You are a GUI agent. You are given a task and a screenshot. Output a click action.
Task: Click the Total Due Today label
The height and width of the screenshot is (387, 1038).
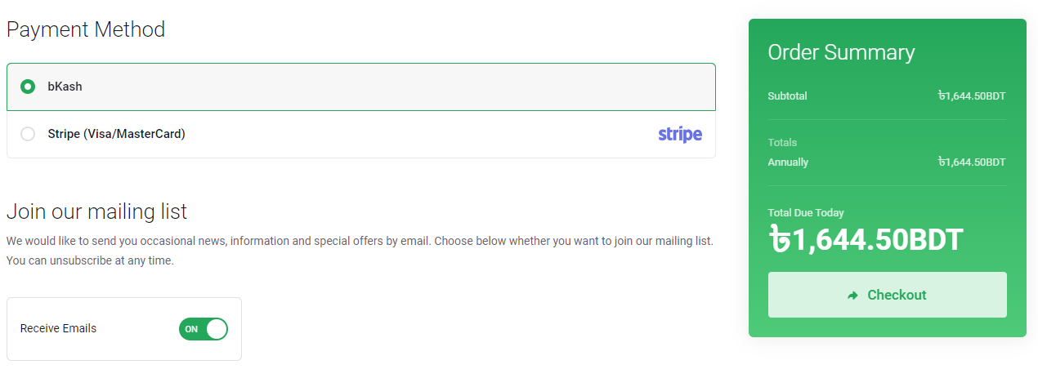(806, 213)
